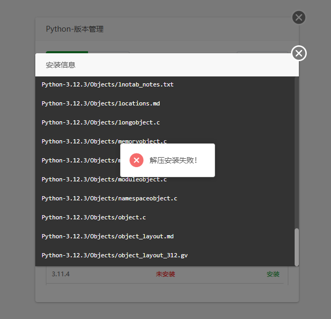Click the 3.11.4 version cell
This screenshot has height=319, width=331.
point(61,274)
